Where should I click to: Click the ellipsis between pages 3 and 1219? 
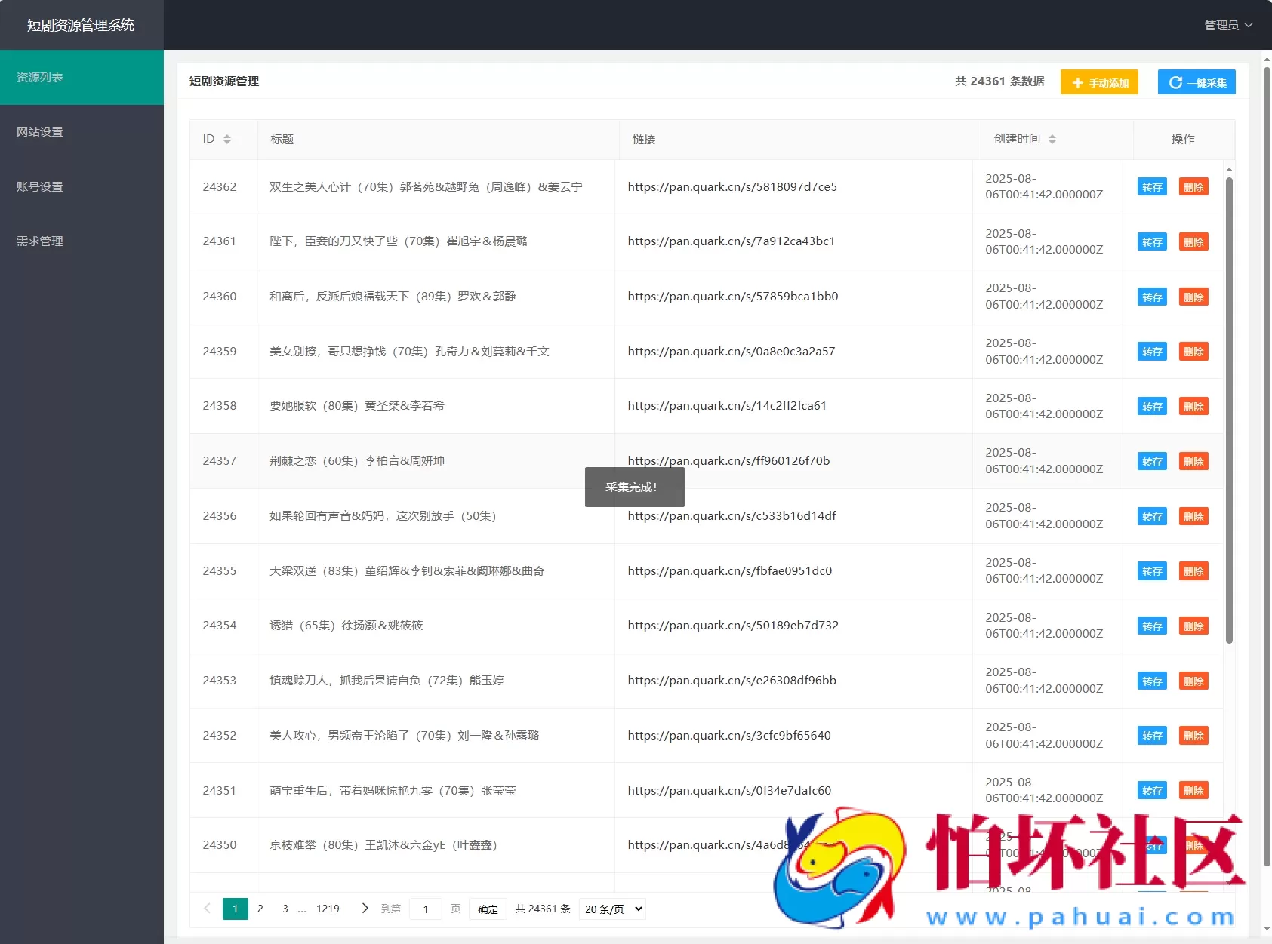tap(302, 909)
